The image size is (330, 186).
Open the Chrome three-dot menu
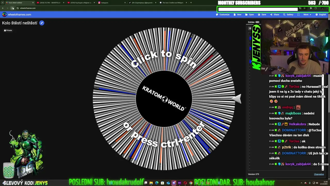tap(327, 8)
